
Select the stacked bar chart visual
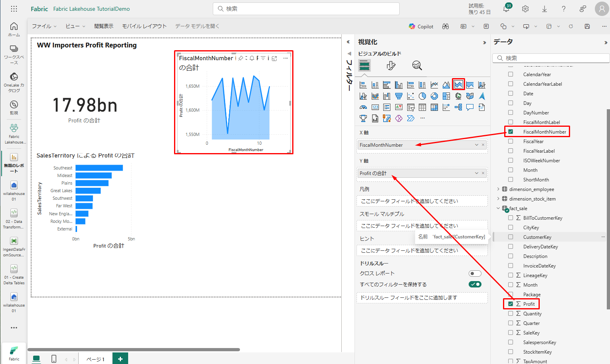tap(363, 85)
